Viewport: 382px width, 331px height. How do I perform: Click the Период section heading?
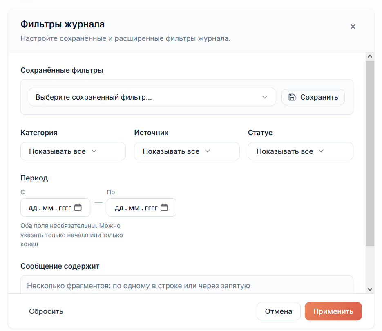coord(34,178)
